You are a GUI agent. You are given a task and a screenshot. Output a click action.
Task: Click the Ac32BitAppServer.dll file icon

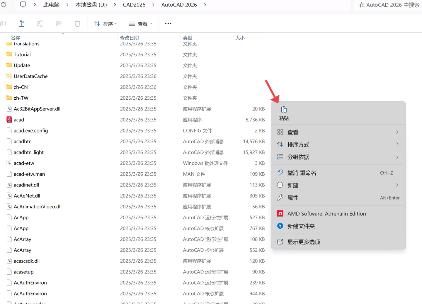9,109
